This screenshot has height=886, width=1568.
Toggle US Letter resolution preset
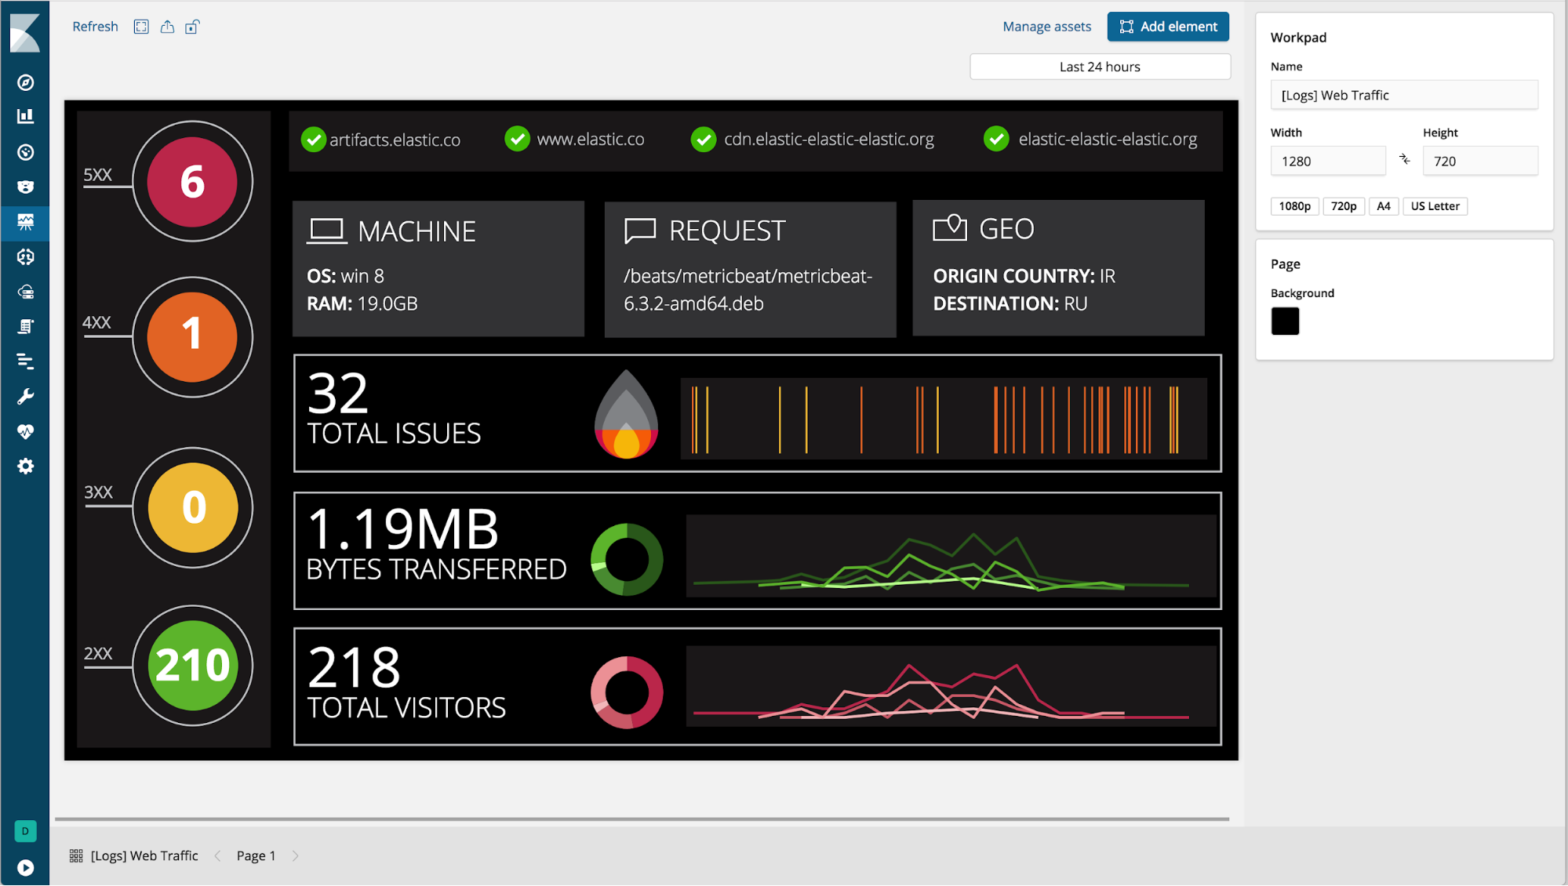tap(1437, 205)
